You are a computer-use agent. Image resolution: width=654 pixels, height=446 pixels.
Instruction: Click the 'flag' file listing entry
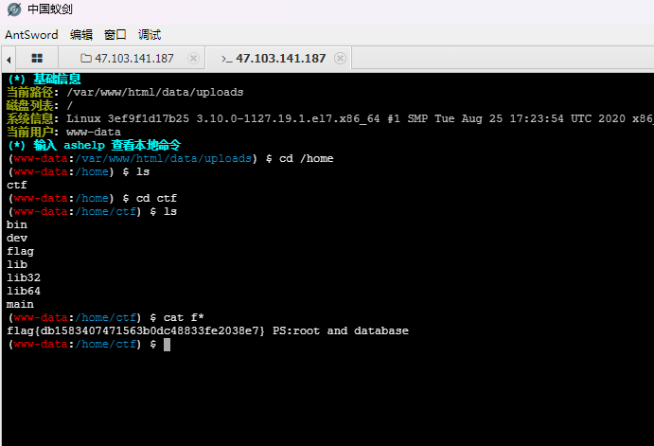point(20,252)
